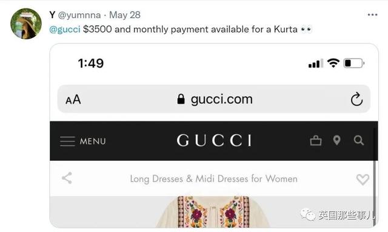Open the shopping bag icon in Gucci header
The image size is (388, 232).
coord(316,141)
